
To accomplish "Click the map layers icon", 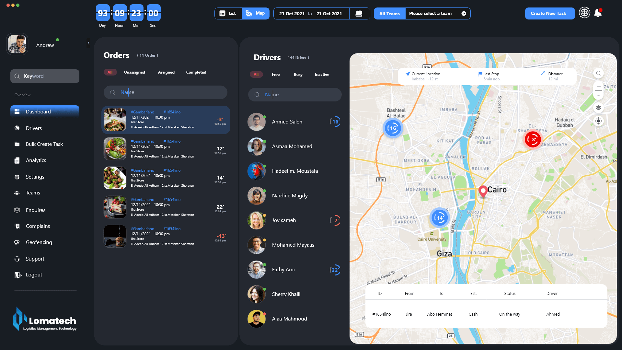I will click(x=598, y=108).
